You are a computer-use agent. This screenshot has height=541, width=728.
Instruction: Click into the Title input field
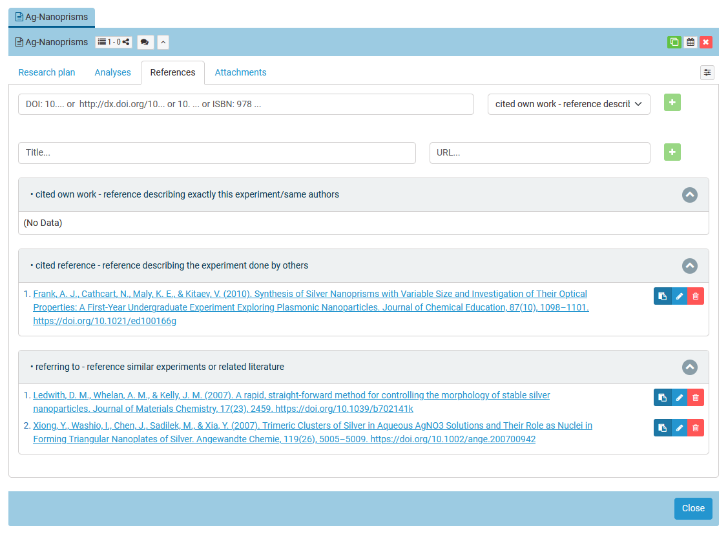217,153
